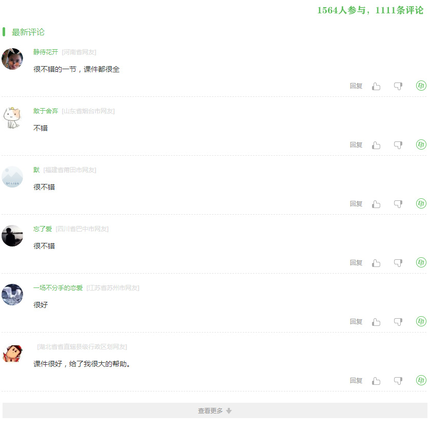Click the 印 icon on 一场不分手的恋爱's comment

(x=421, y=321)
